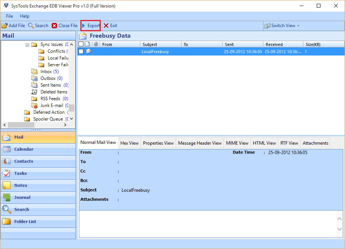This screenshot has width=345, height=249.
Task: Select the Conflicts folder icon
Action: [x=42, y=51]
